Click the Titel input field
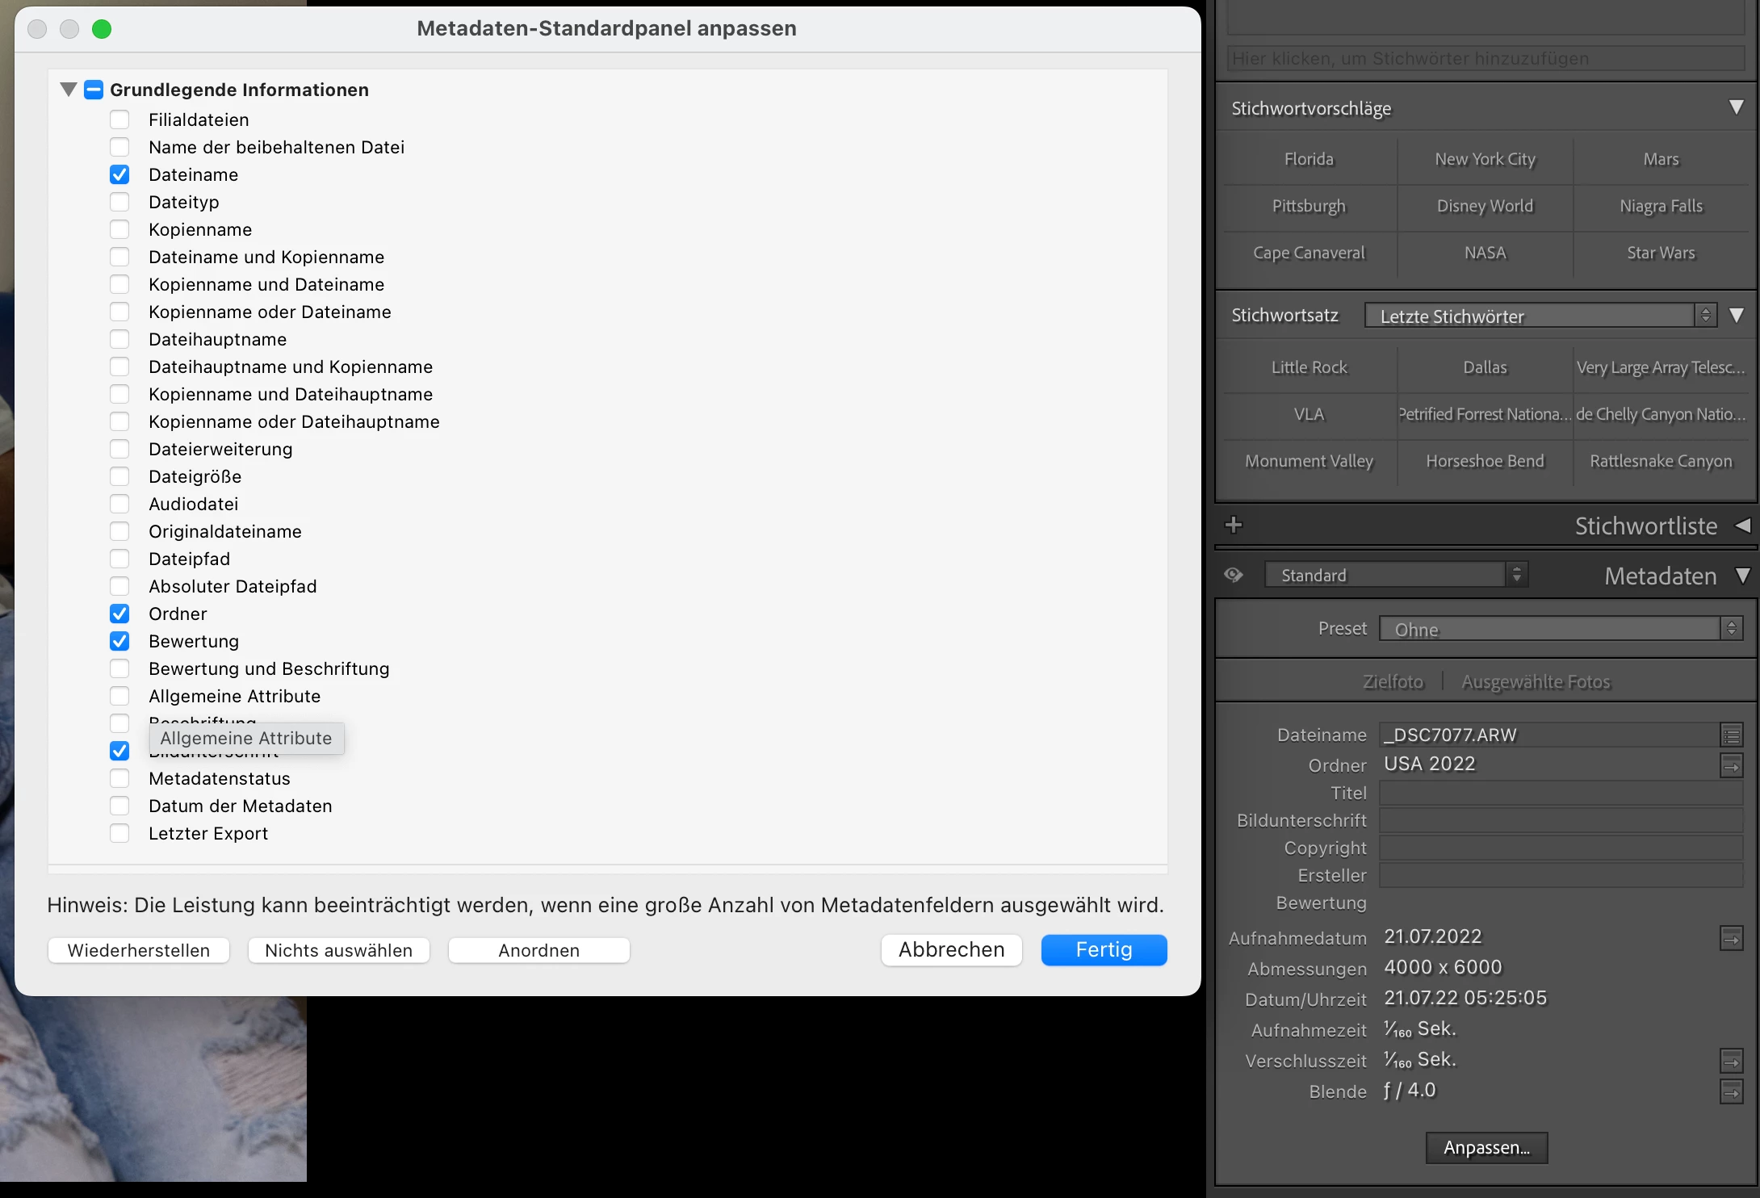The width and height of the screenshot is (1760, 1198). 1560,793
